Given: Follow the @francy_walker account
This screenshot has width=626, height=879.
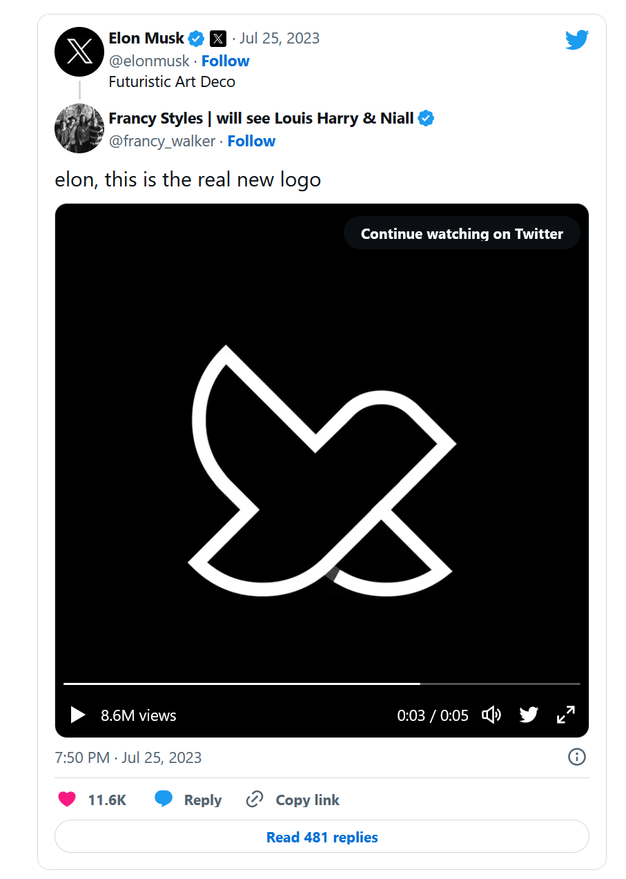Looking at the screenshot, I should pos(251,141).
